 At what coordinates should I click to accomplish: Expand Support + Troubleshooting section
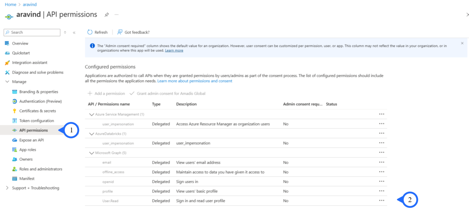[x=7, y=188]
